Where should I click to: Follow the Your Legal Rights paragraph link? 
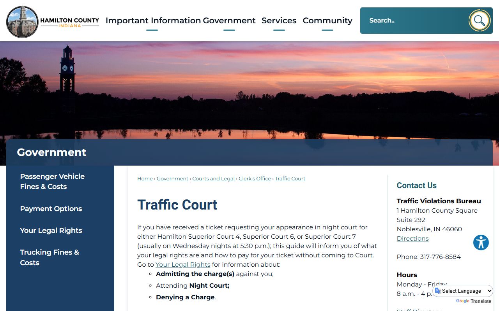(x=183, y=265)
